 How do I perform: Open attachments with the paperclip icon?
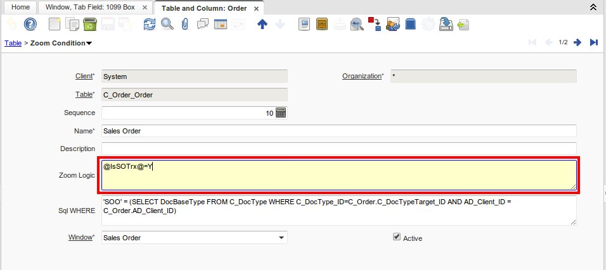(185, 25)
